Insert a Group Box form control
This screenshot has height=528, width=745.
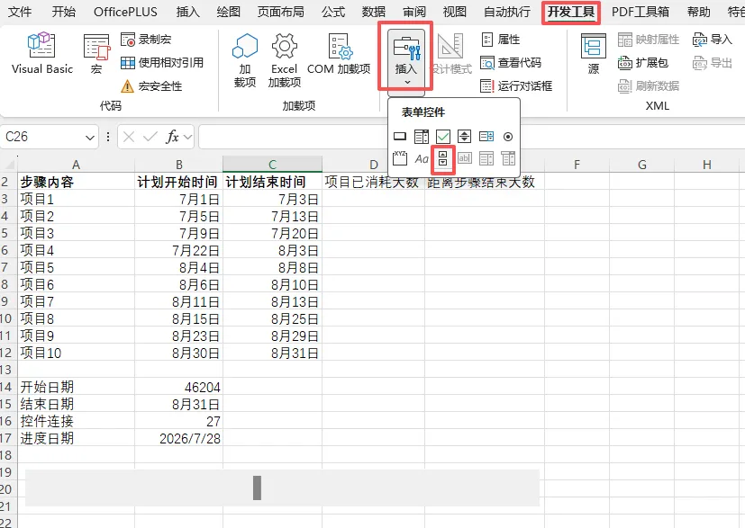tap(400, 158)
